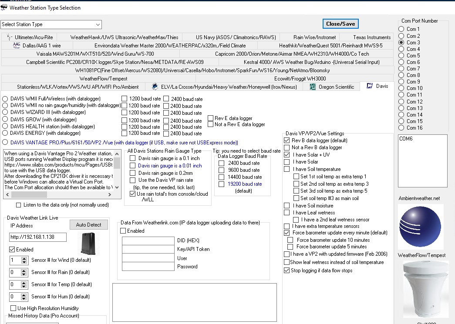The height and width of the screenshot is (324, 455).
Task: Click the info text box scroll-left arrow
Action: tap(7, 194)
